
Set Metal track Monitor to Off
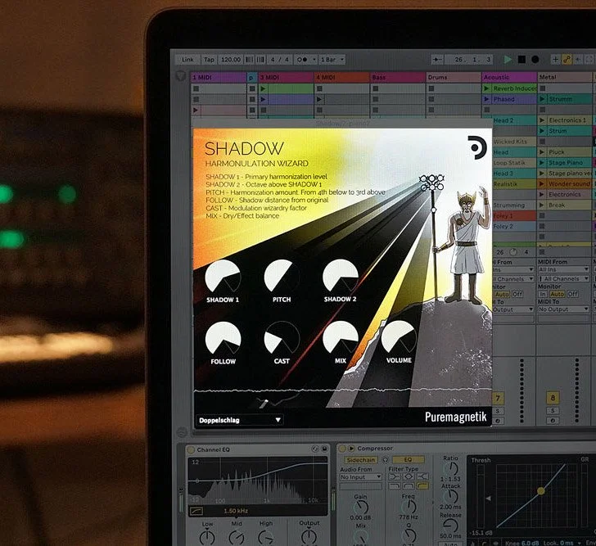[572, 294]
